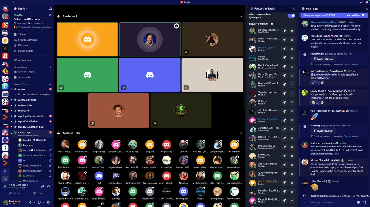Dismiss JumptheBook - Jay's speak request
370x207 pixels.
(292, 129)
